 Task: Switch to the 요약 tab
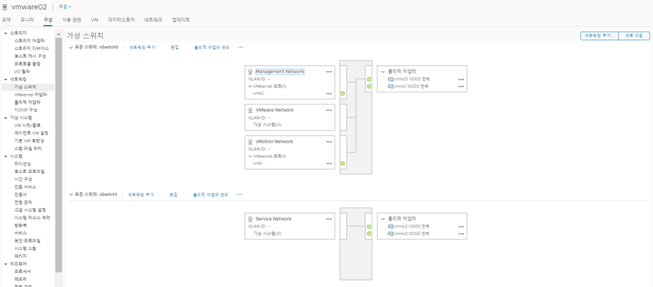pyautogui.click(x=6, y=20)
